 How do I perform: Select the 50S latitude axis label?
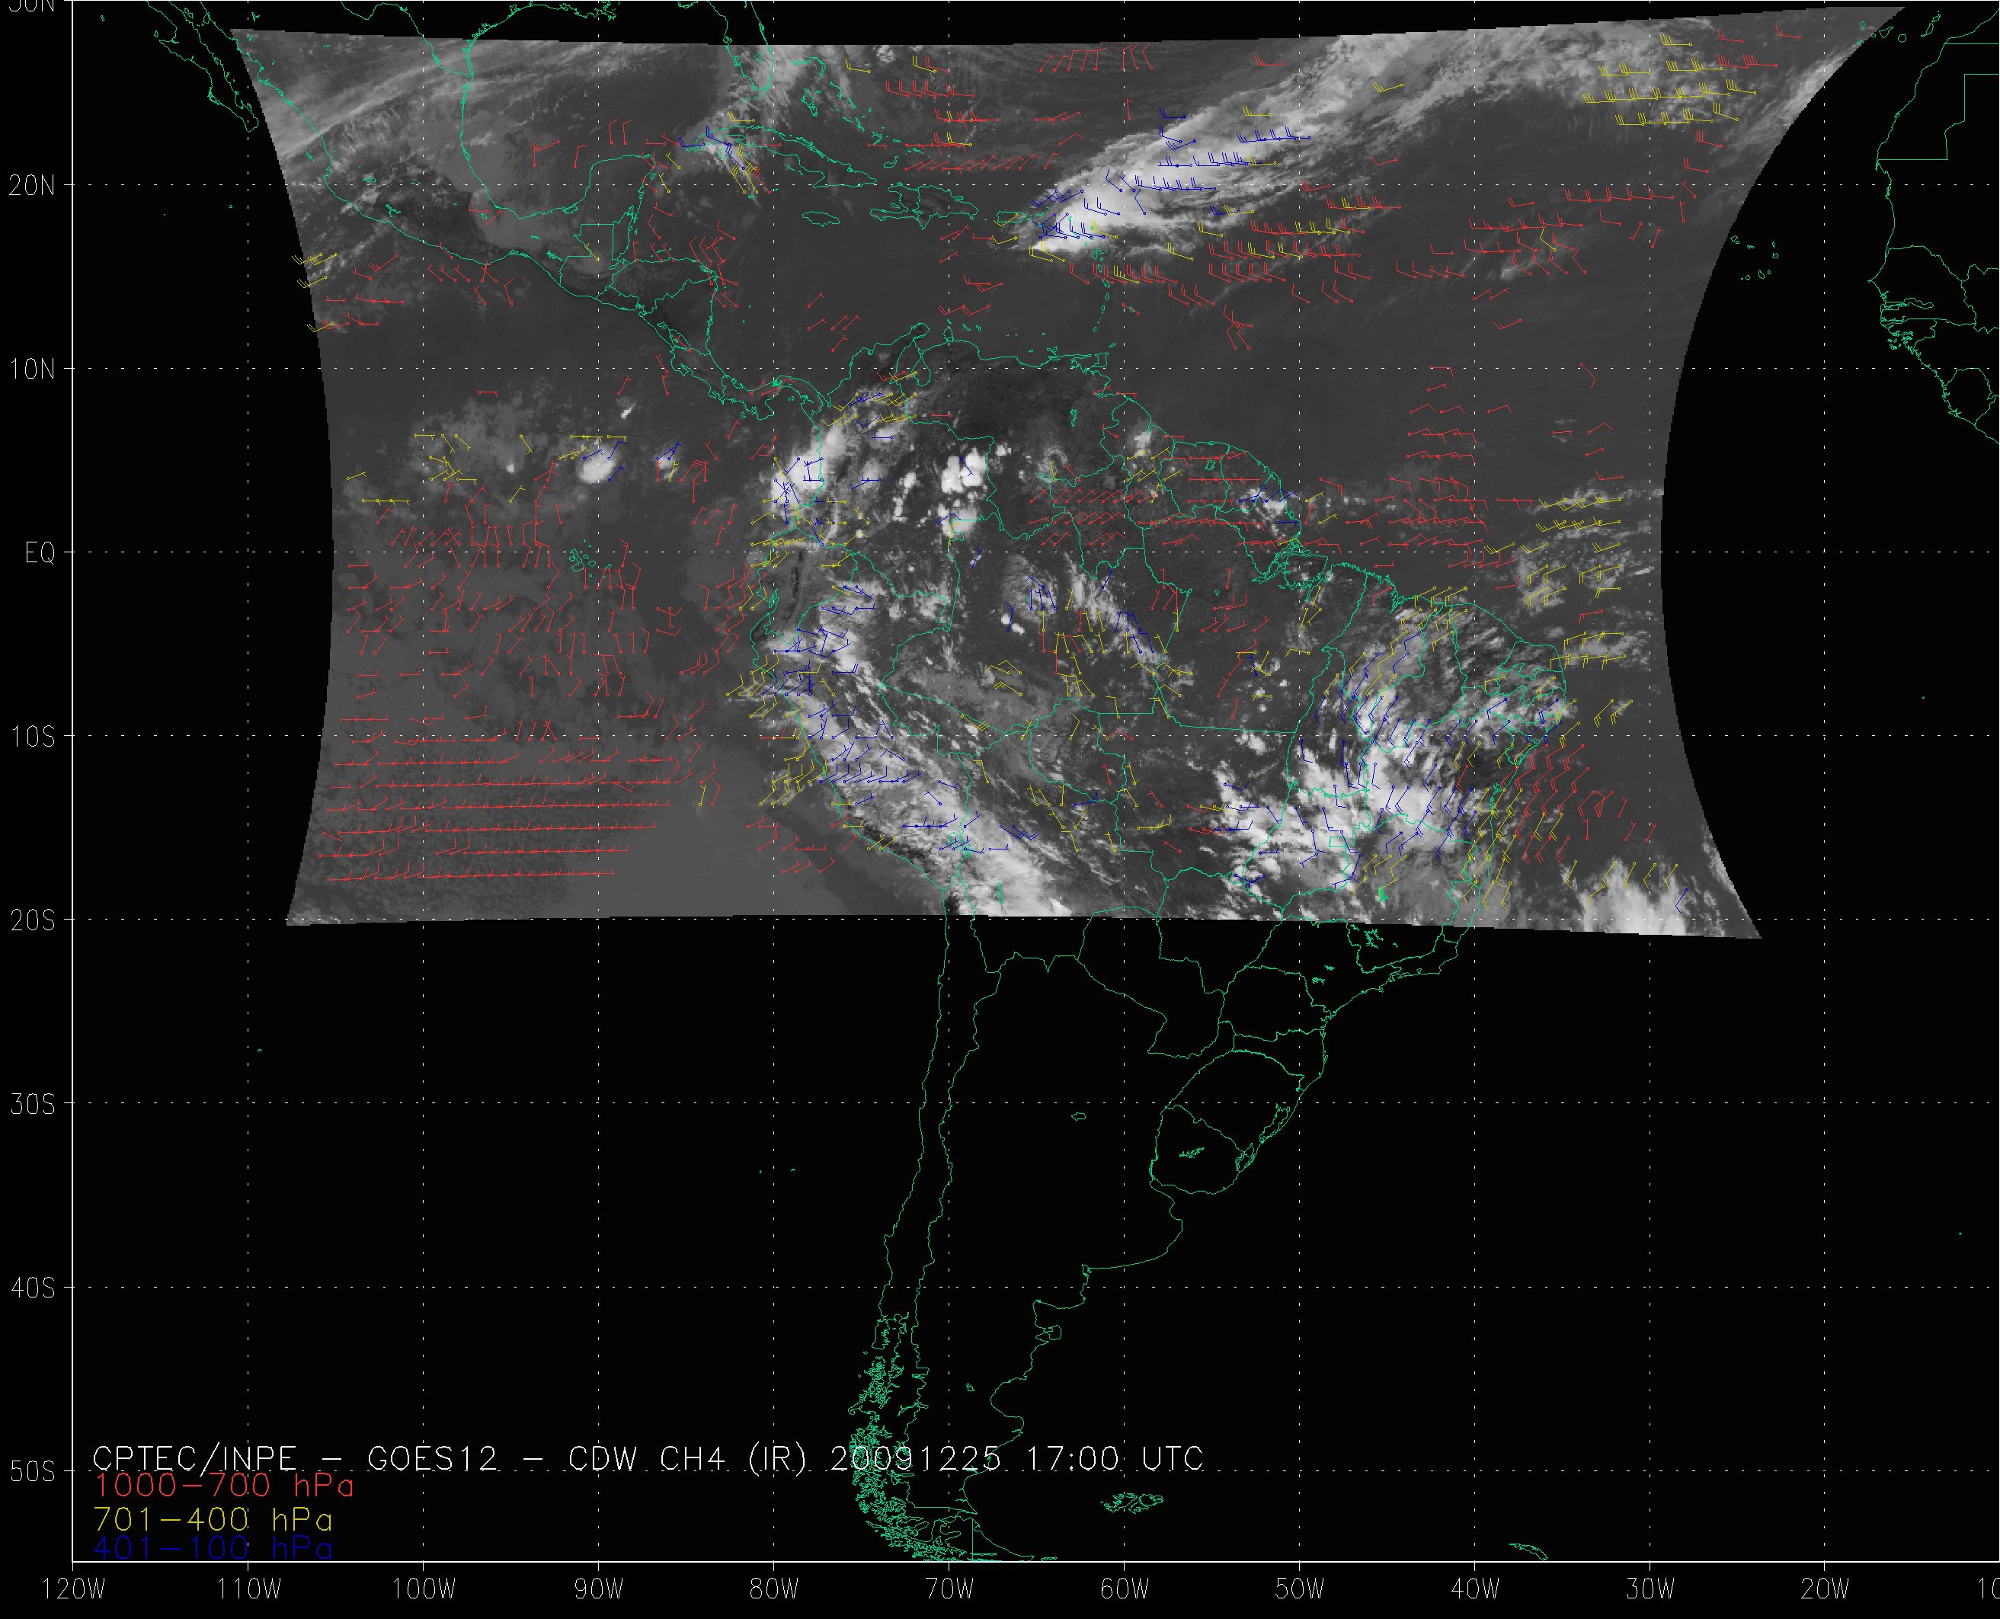click(33, 1473)
